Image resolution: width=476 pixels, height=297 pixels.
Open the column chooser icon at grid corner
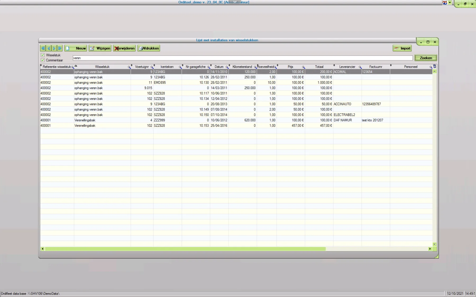pos(434,67)
